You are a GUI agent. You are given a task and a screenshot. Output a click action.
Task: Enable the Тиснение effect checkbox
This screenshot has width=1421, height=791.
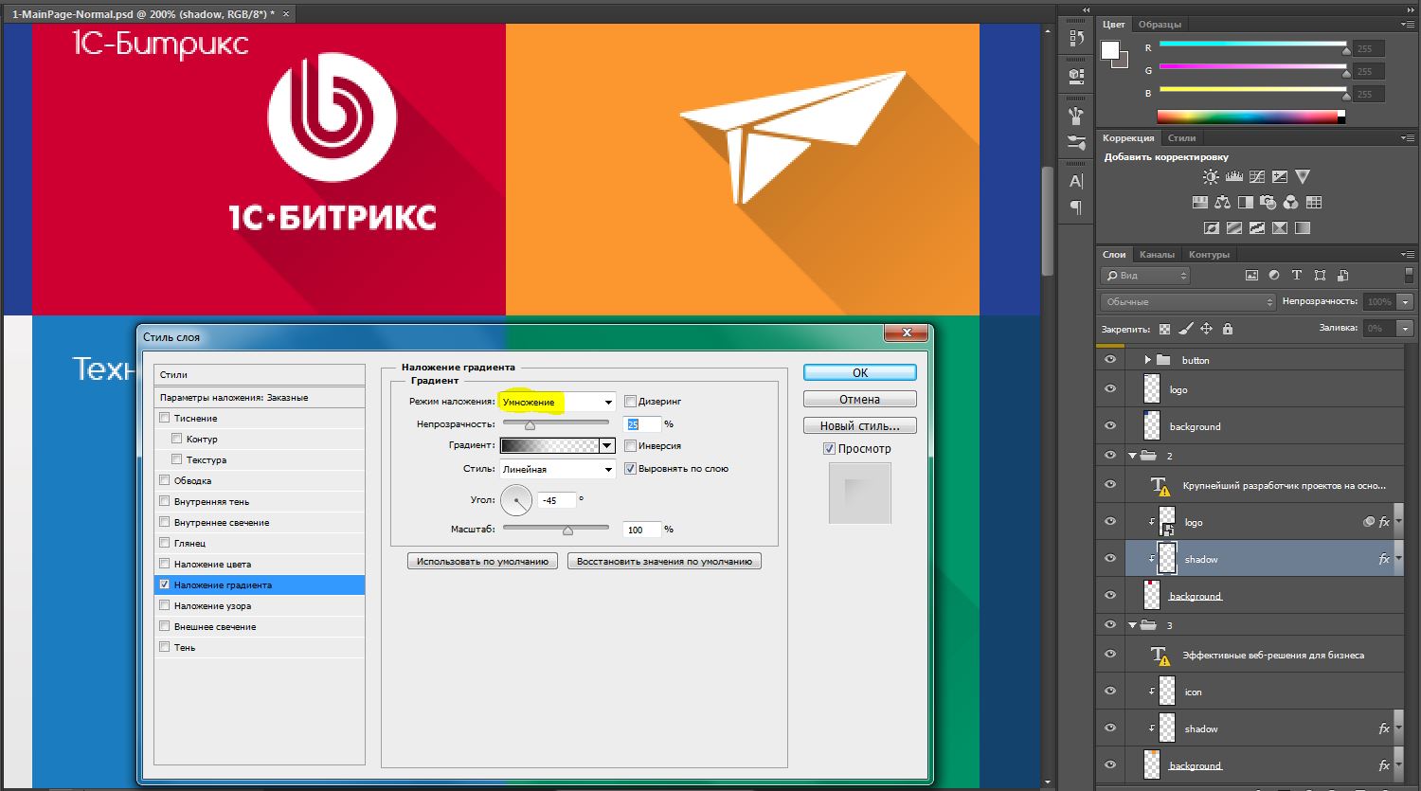165,418
